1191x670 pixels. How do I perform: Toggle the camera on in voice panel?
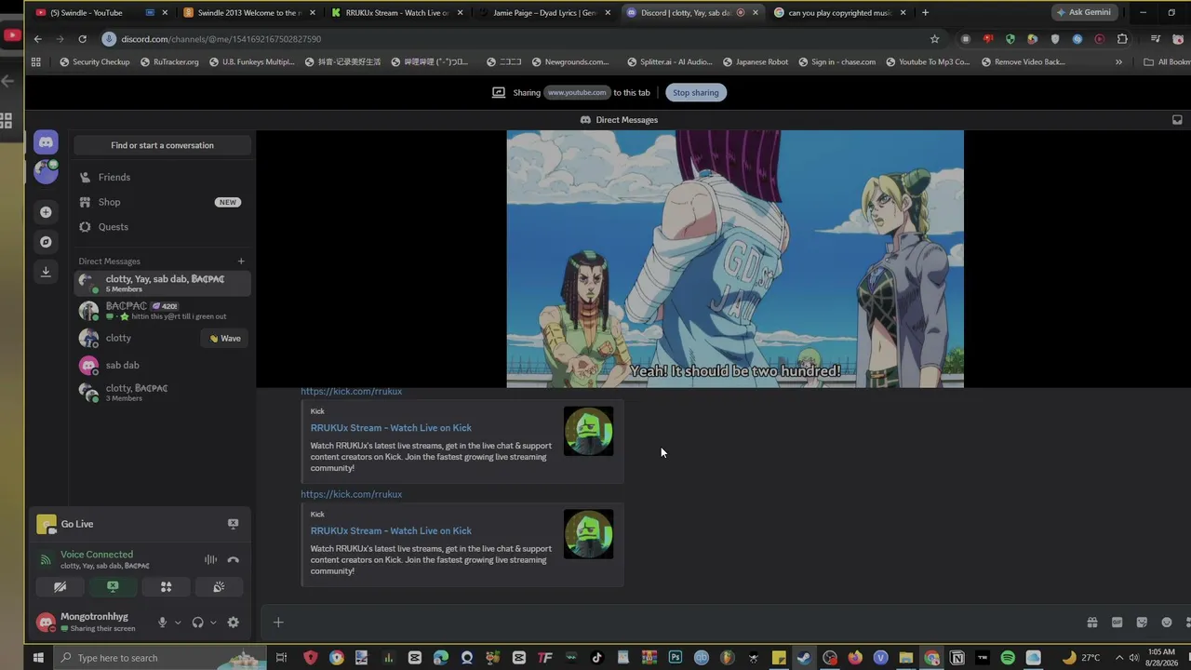pos(60,587)
